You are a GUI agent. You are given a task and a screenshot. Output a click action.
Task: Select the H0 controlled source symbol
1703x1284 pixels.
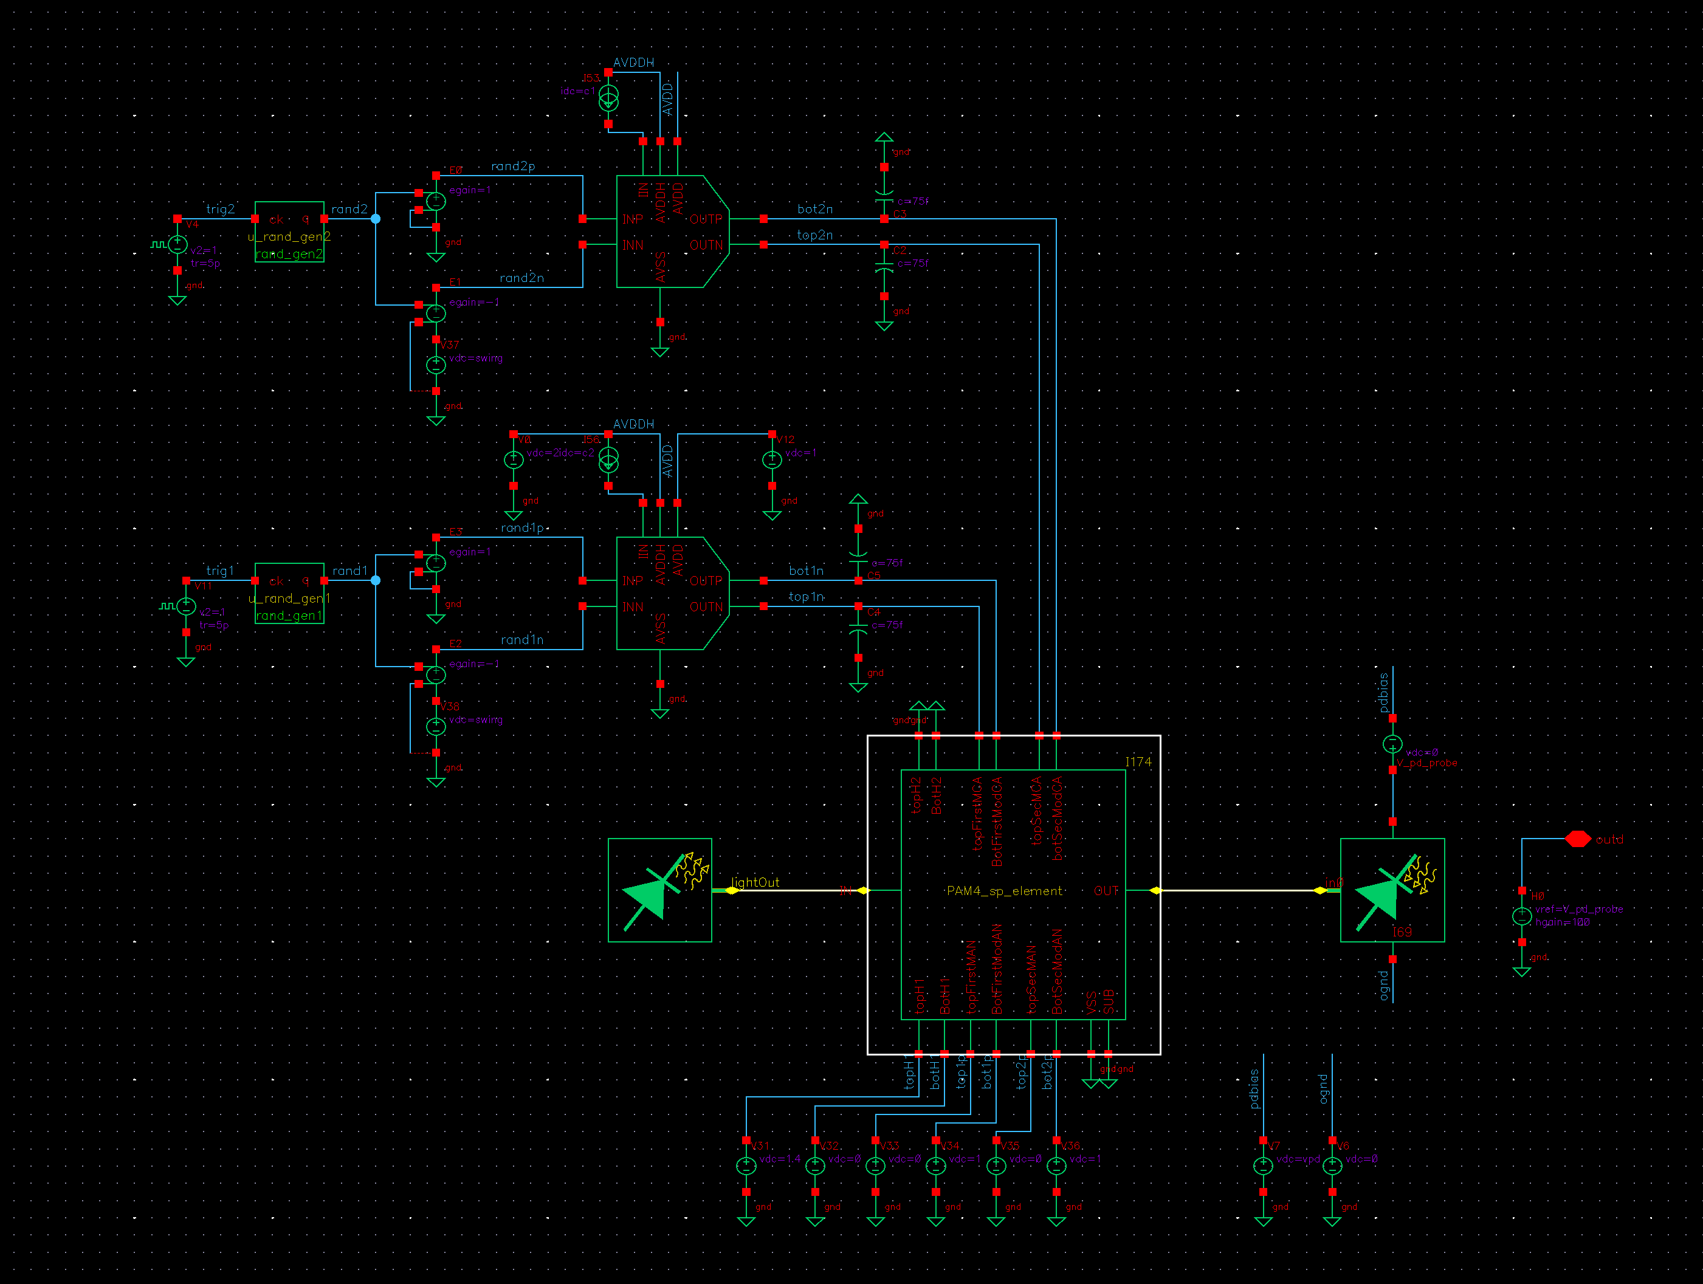tap(1521, 916)
